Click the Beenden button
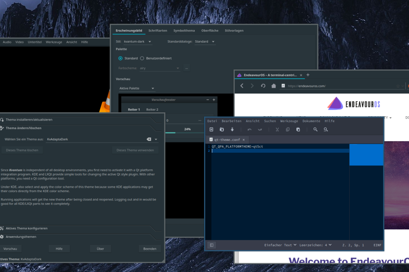Screen dimensions: 409x272 [150, 249]
